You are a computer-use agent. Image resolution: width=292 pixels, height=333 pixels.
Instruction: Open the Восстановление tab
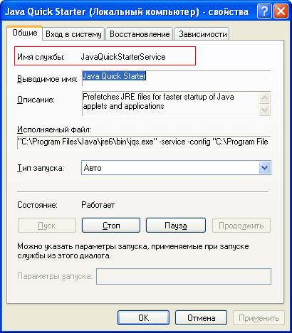[140, 34]
